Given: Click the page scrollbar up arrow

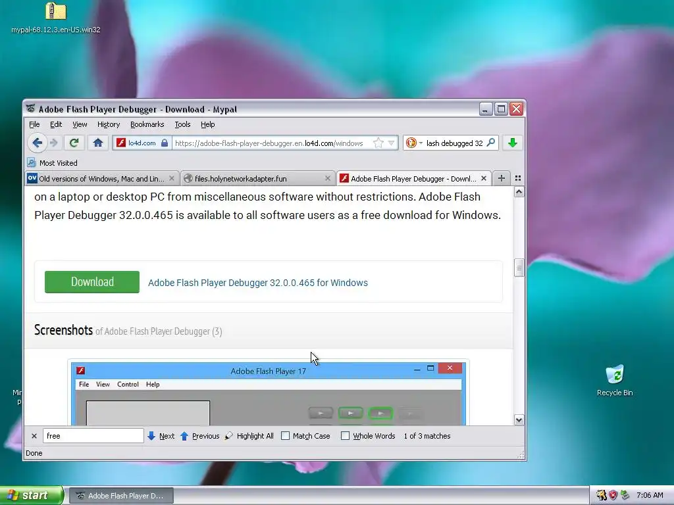Looking at the screenshot, I should click(519, 192).
